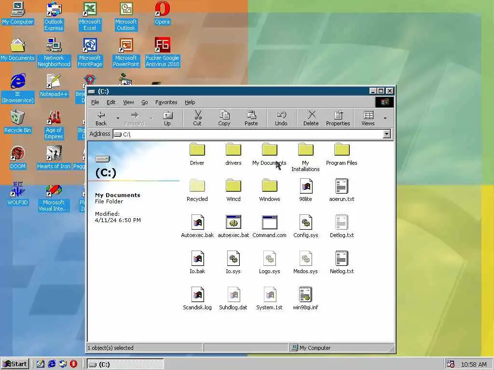Select the Hearts of Iron desktop shortcut
Viewport: 494px width, 370px height.
coord(54,158)
